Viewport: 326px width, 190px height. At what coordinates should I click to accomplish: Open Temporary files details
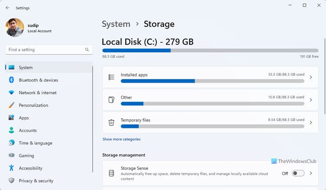coord(211,122)
